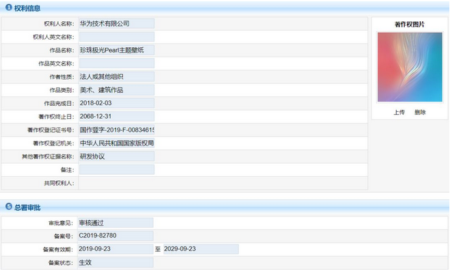Image resolution: width=450 pixels, height=271 pixels.
Task: Click the empty 备注 input field
Action: tap(117, 169)
